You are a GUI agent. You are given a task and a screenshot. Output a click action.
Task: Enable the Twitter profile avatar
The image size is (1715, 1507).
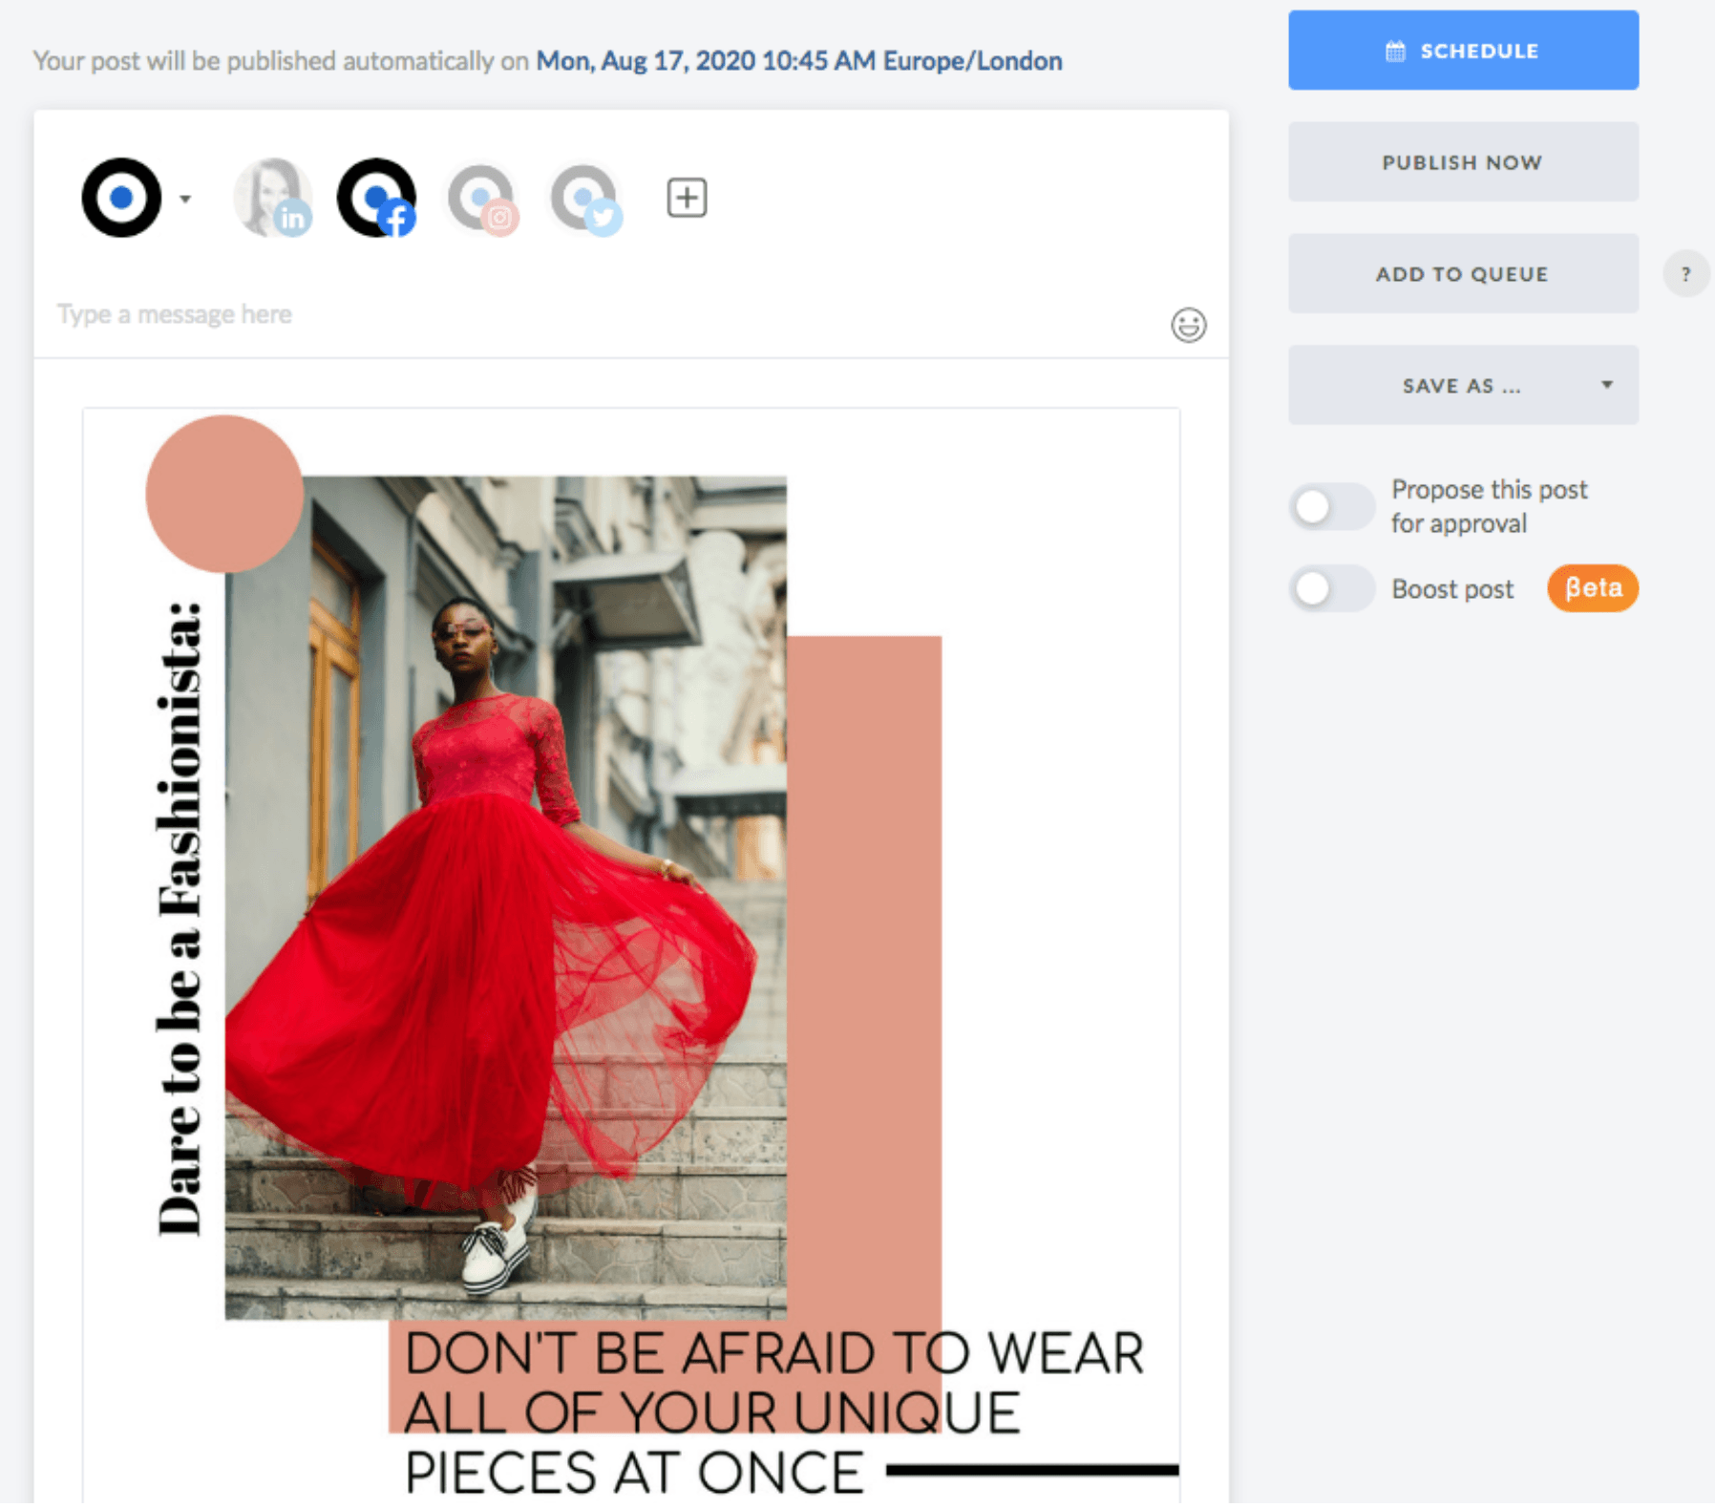[x=586, y=199]
